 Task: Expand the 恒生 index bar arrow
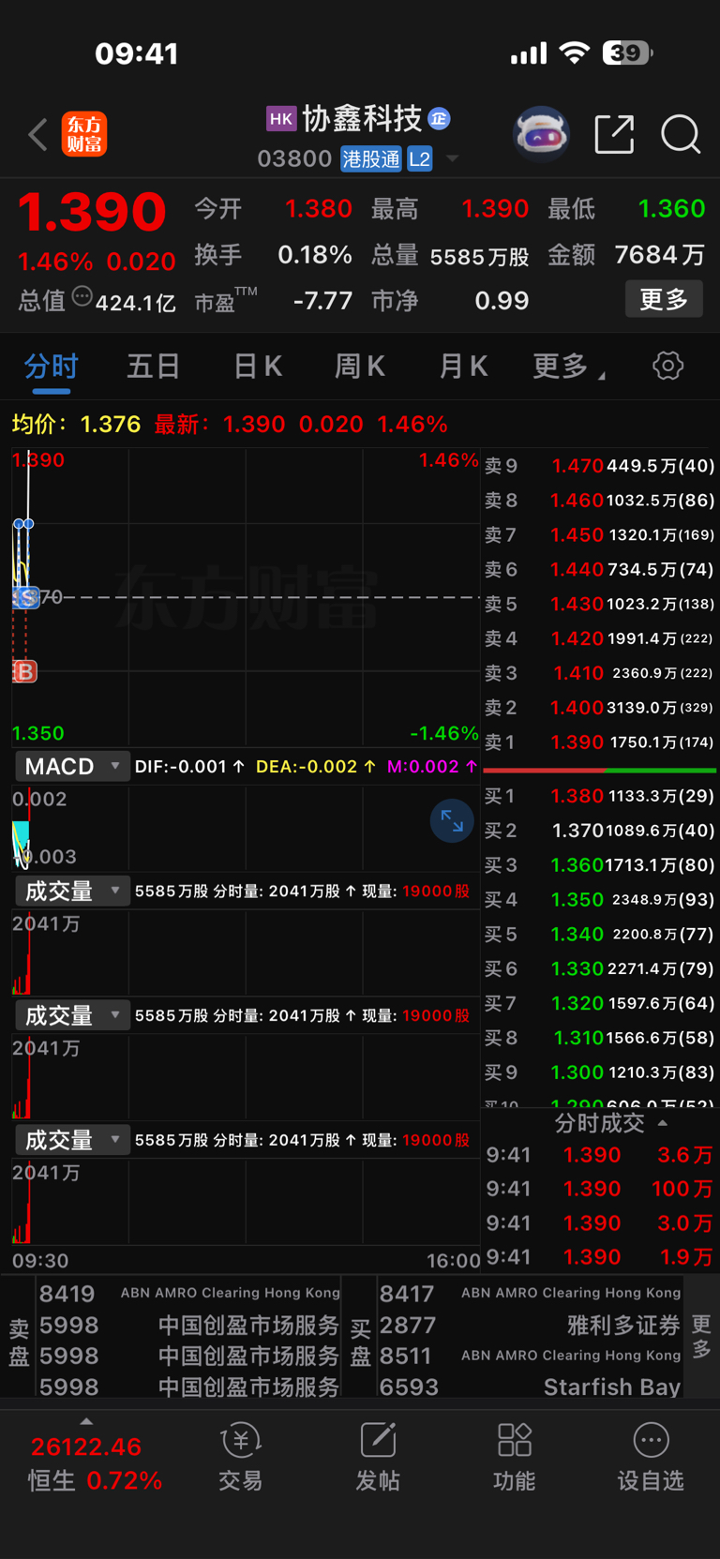86,1422
